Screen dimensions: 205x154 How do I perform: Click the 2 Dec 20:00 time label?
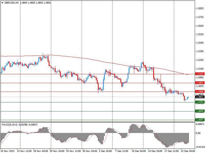click(105, 151)
